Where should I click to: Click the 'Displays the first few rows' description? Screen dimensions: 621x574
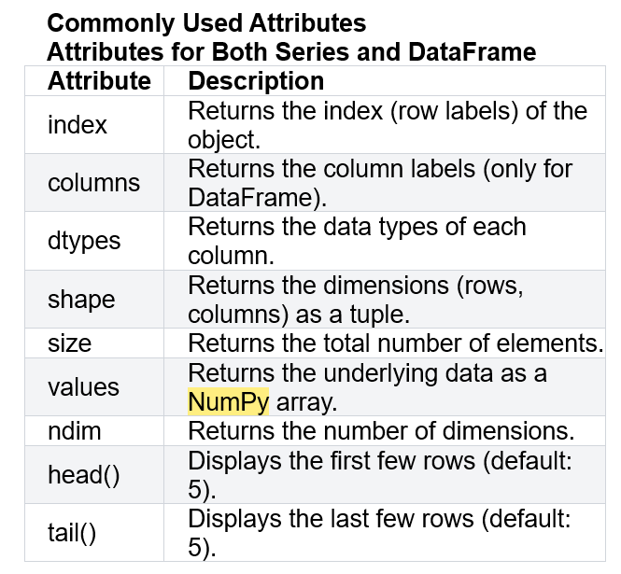[x=380, y=475]
